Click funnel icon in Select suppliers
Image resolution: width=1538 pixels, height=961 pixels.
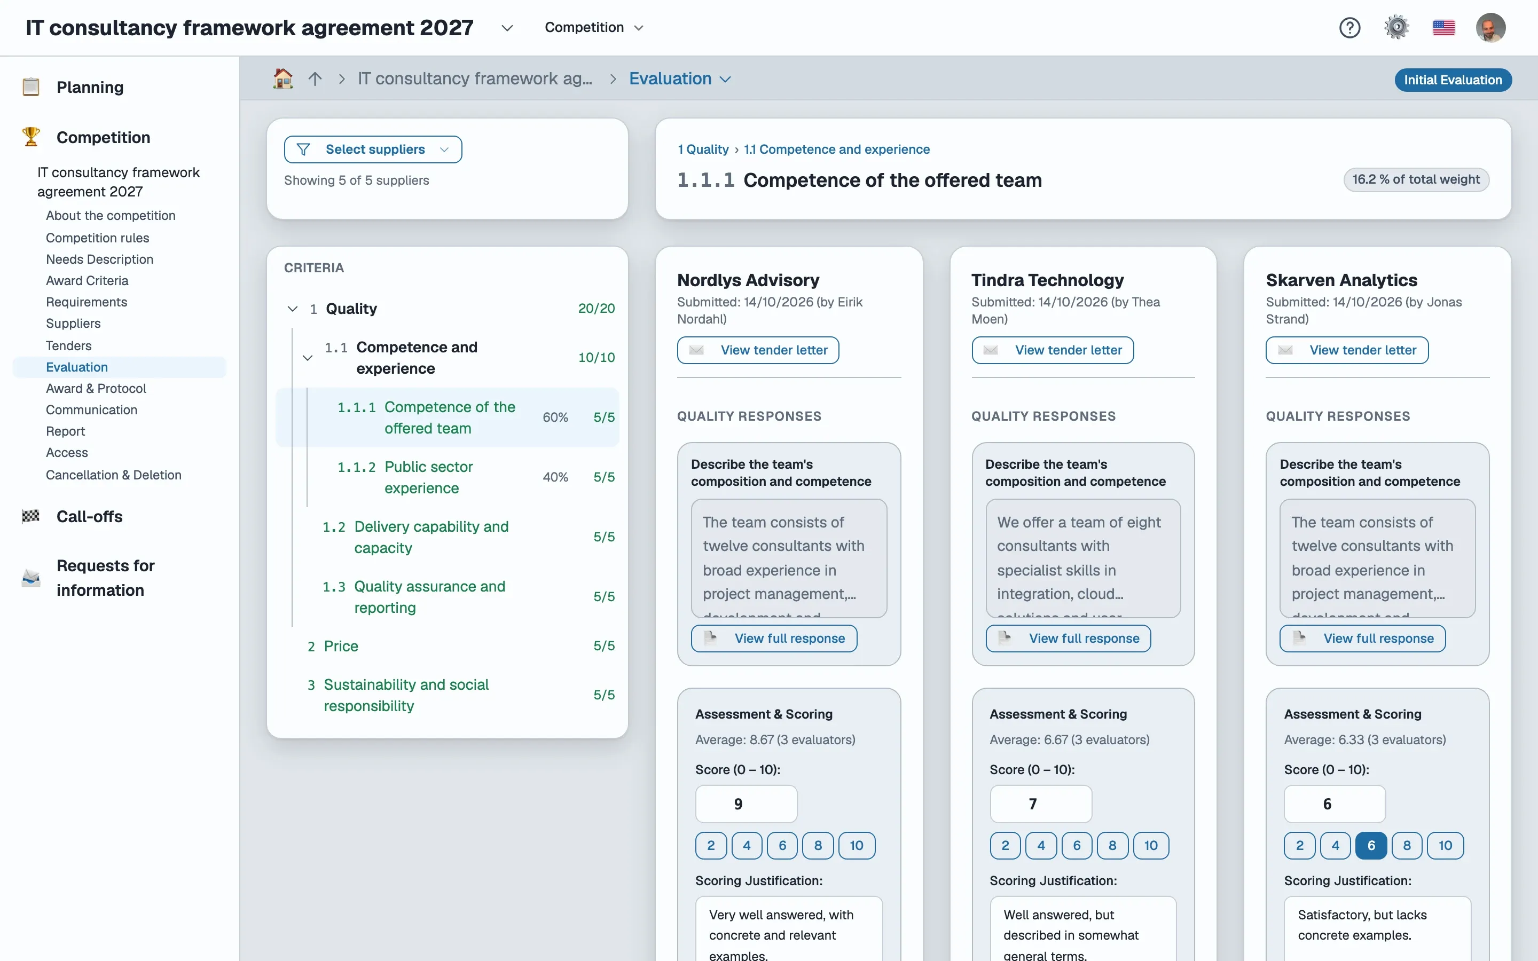tap(303, 149)
